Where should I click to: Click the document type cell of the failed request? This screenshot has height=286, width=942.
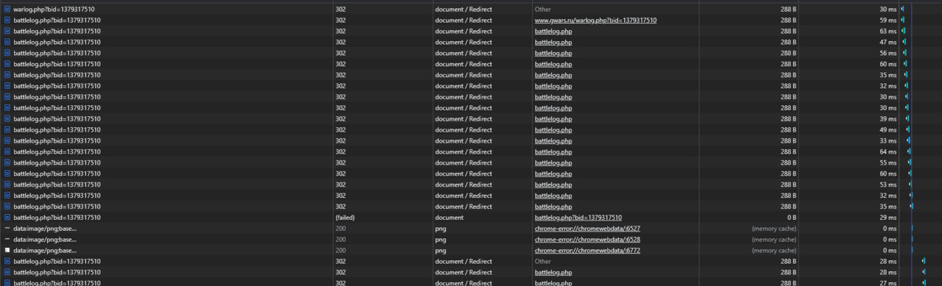click(x=449, y=218)
